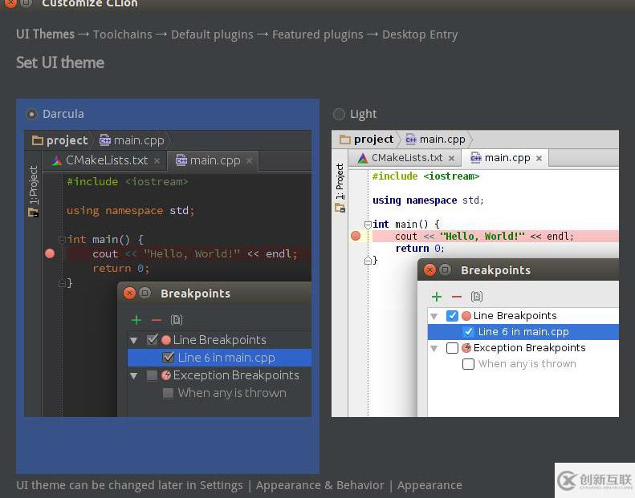
Task: Close the Customize CLion window
Action: pyautogui.click(x=10, y=3)
